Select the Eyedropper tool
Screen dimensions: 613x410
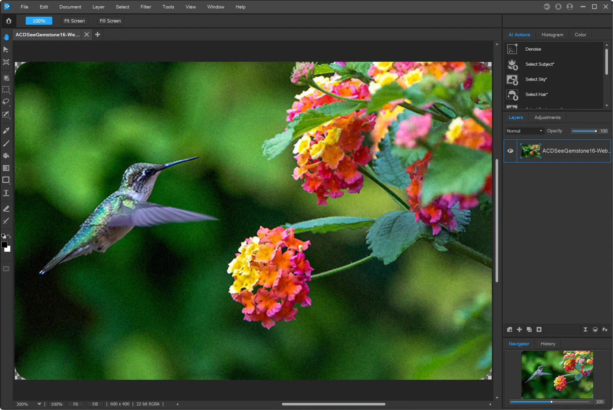[x=6, y=130]
